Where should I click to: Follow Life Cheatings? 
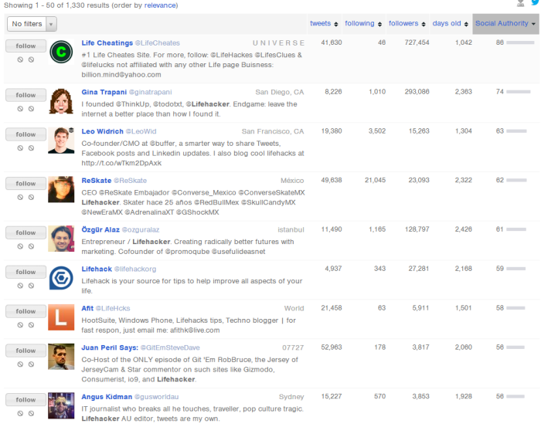pyautogui.click(x=26, y=46)
